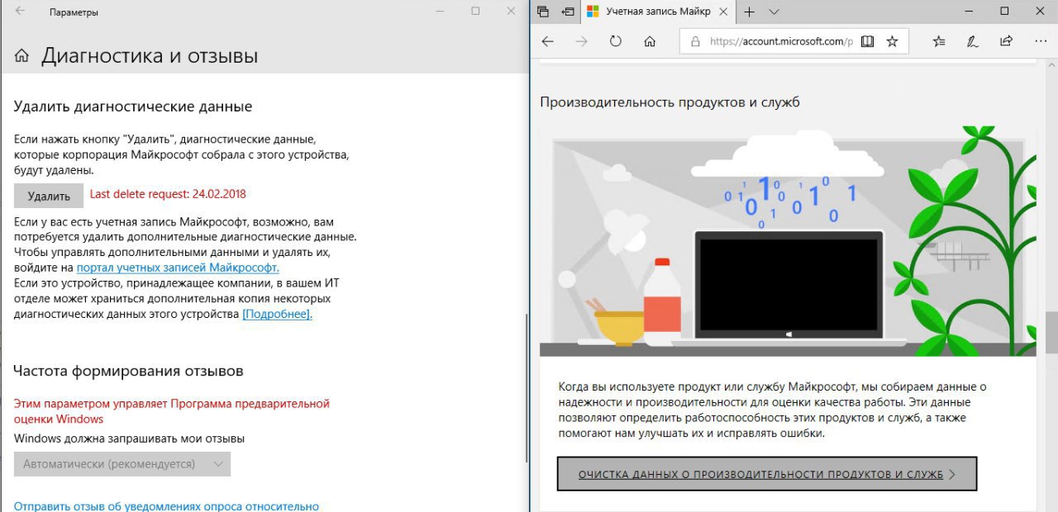Go back in Edge browser

[x=547, y=41]
